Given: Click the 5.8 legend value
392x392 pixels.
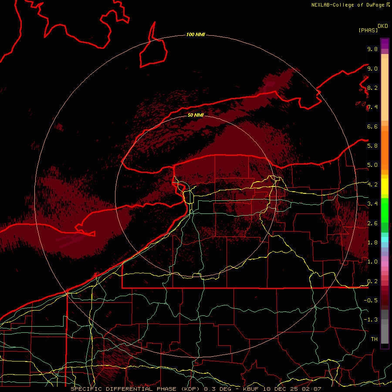Looking at the screenshot, I should [x=372, y=146].
